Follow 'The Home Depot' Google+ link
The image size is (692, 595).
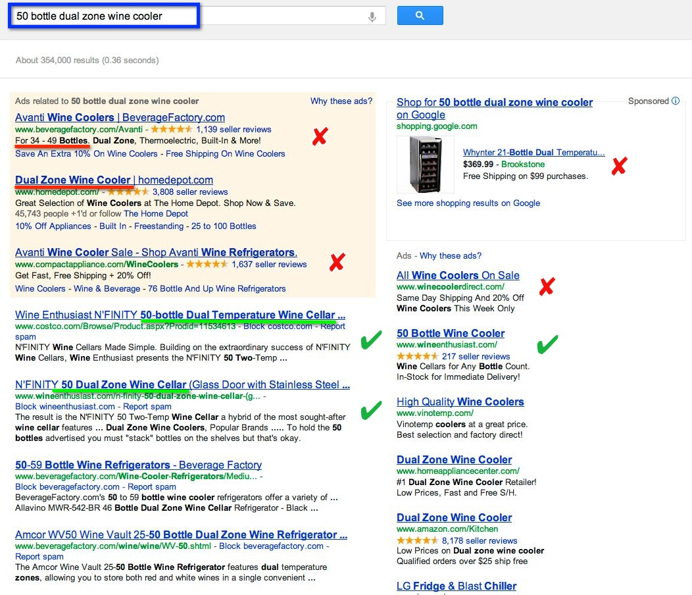(x=156, y=214)
